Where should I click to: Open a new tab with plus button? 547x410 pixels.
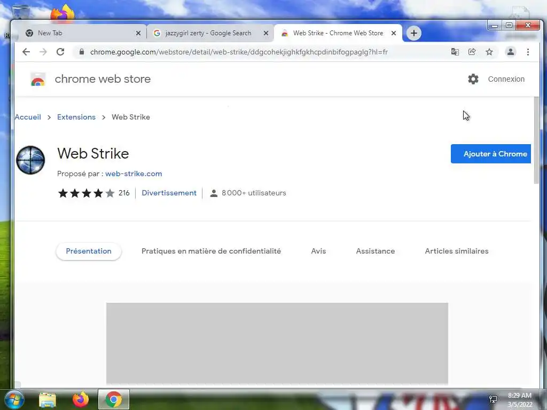pos(414,33)
